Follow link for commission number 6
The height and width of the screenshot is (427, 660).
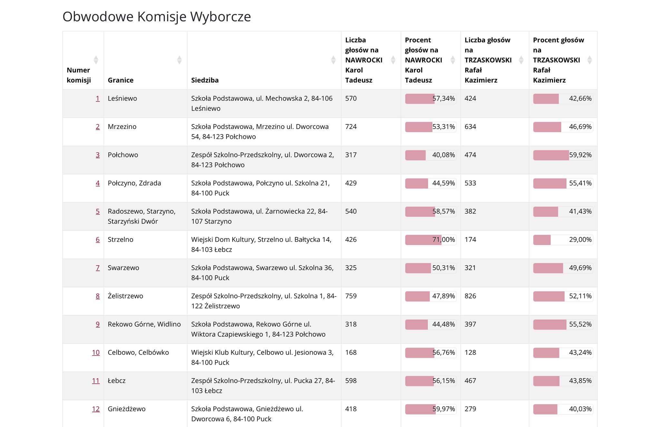[98, 240]
